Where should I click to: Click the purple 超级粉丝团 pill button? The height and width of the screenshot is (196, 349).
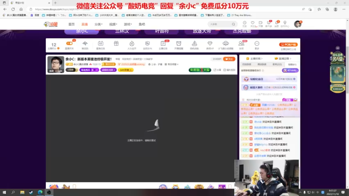(108, 70)
